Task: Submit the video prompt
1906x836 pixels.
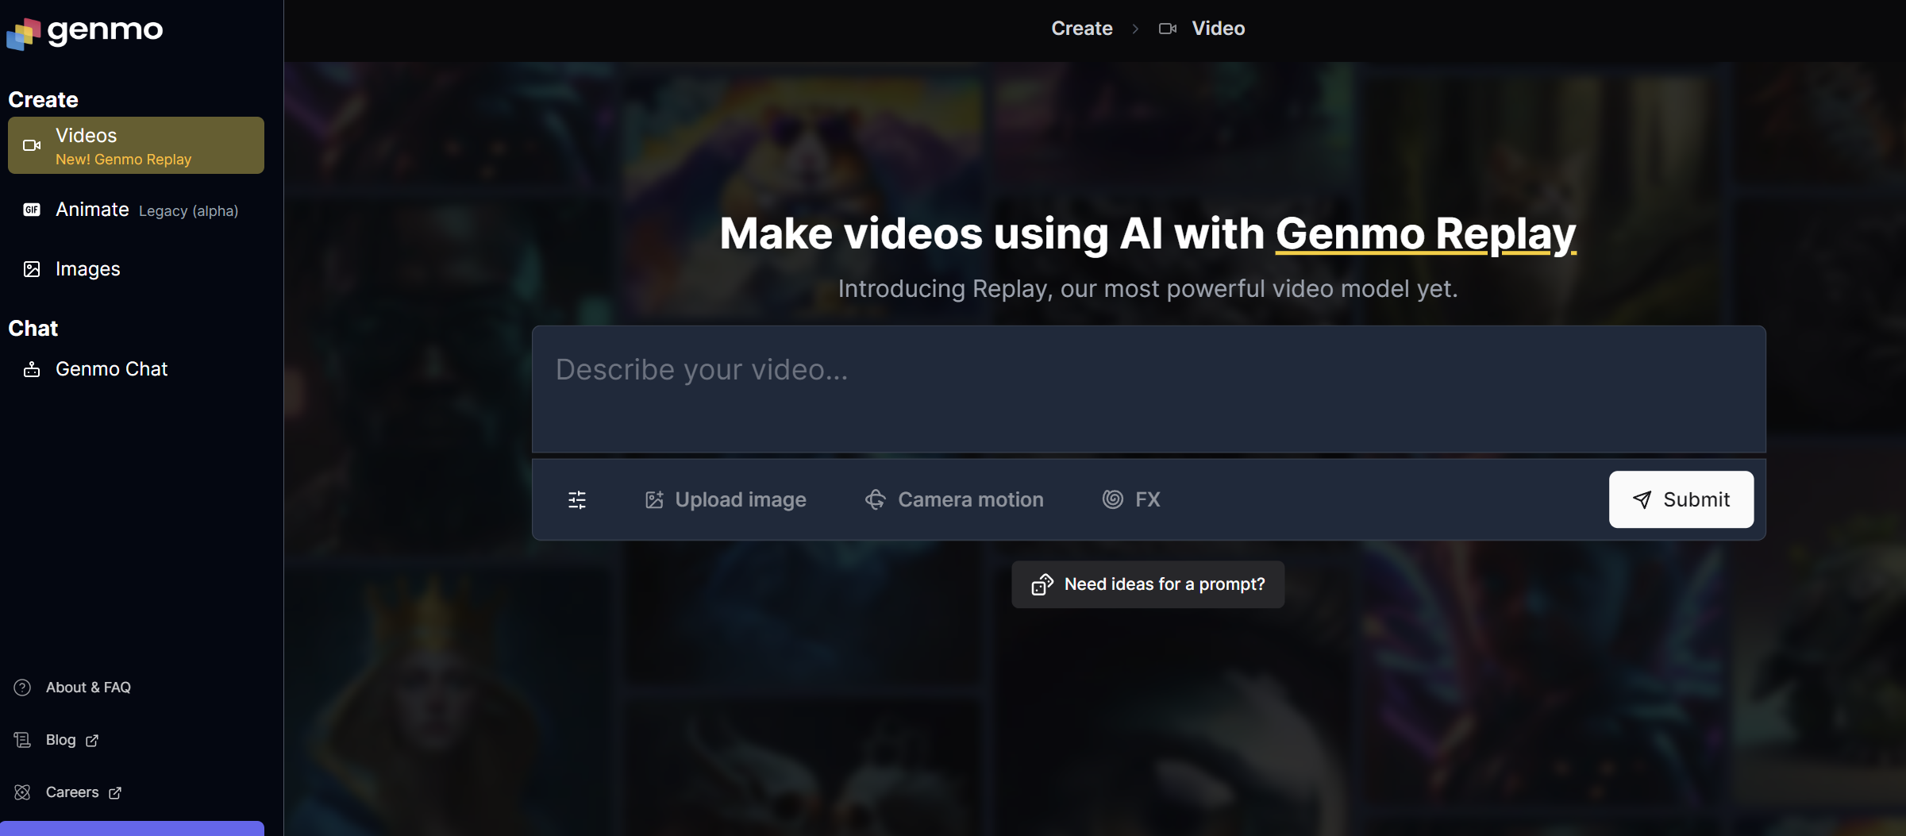Action: click(x=1681, y=499)
